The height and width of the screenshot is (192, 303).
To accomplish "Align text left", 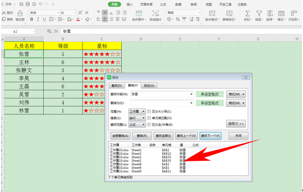I will [98, 19].
